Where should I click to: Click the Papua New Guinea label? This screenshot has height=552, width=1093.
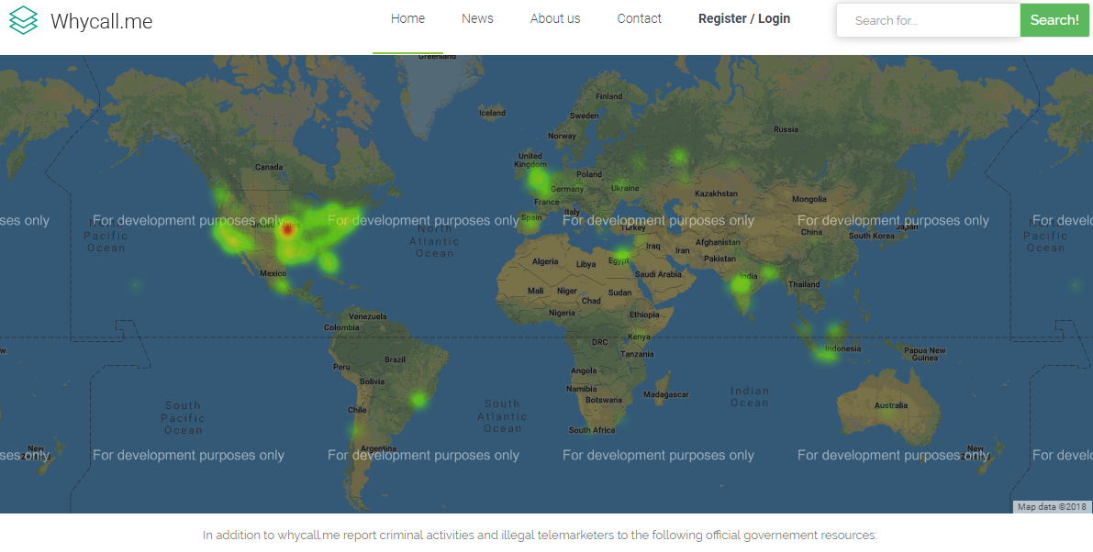point(925,354)
